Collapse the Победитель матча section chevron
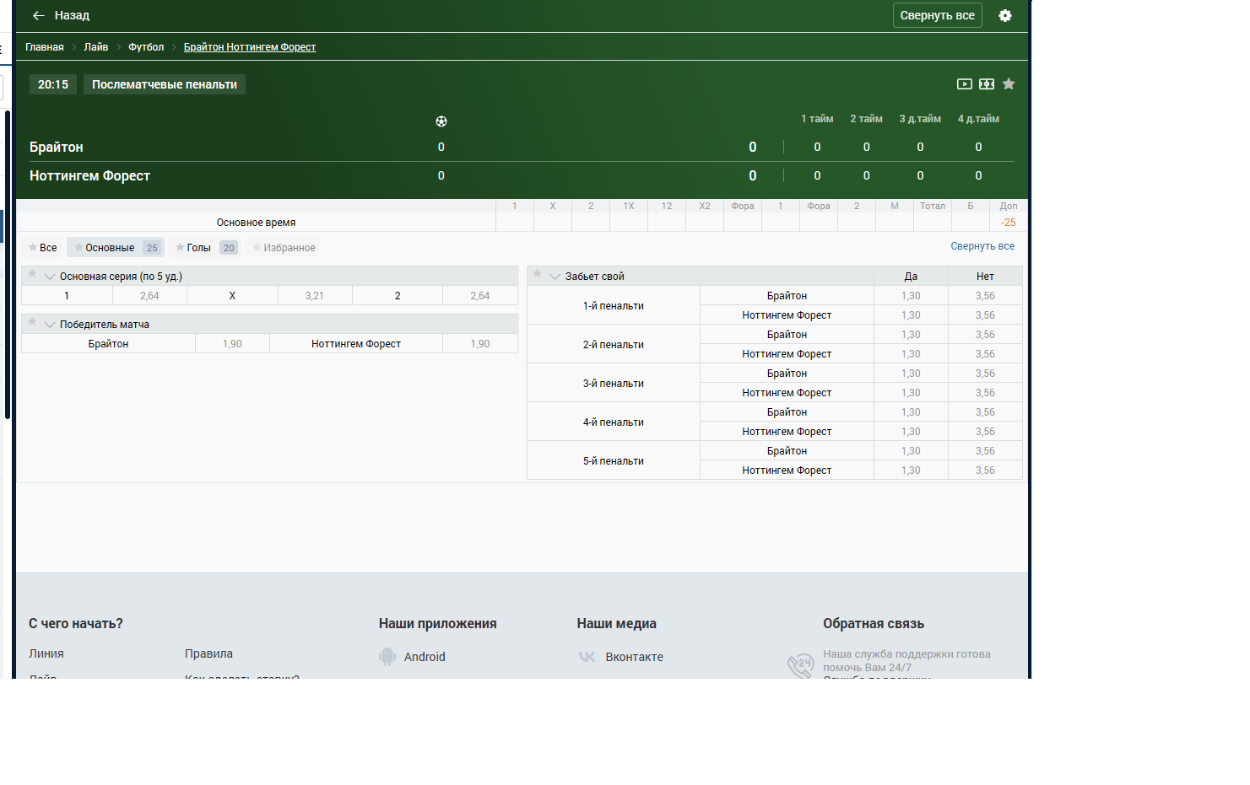This screenshot has height=785, width=1250. point(50,325)
